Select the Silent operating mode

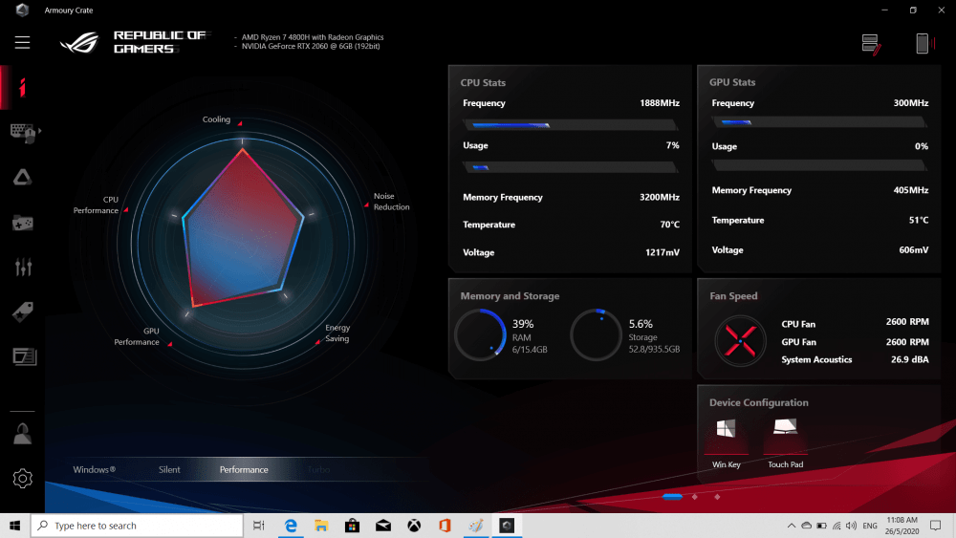[x=169, y=470]
